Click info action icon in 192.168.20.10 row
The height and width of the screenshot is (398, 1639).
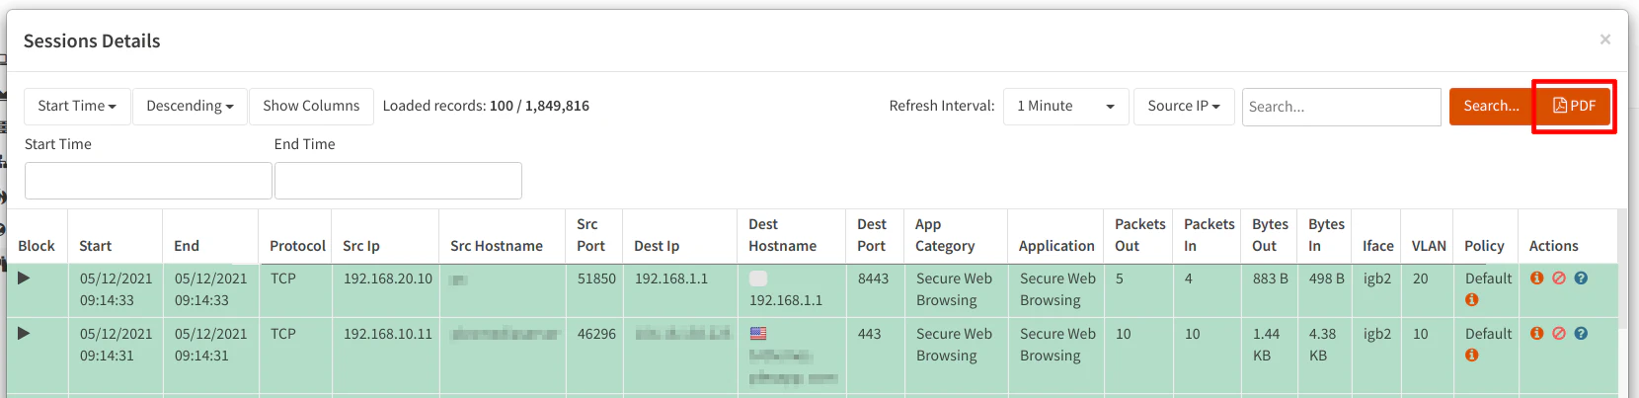(x=1536, y=279)
